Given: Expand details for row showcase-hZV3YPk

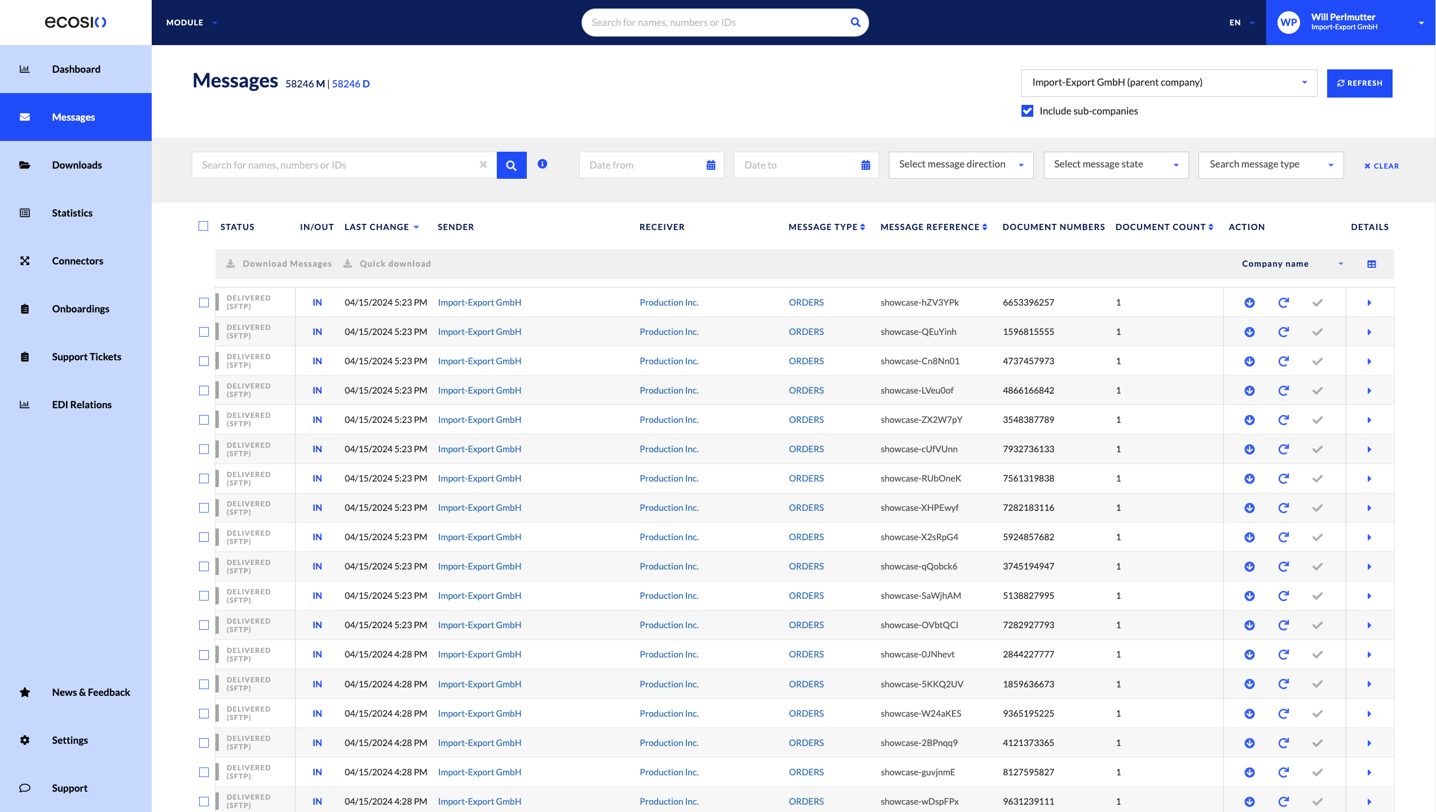Looking at the screenshot, I should click(1369, 302).
